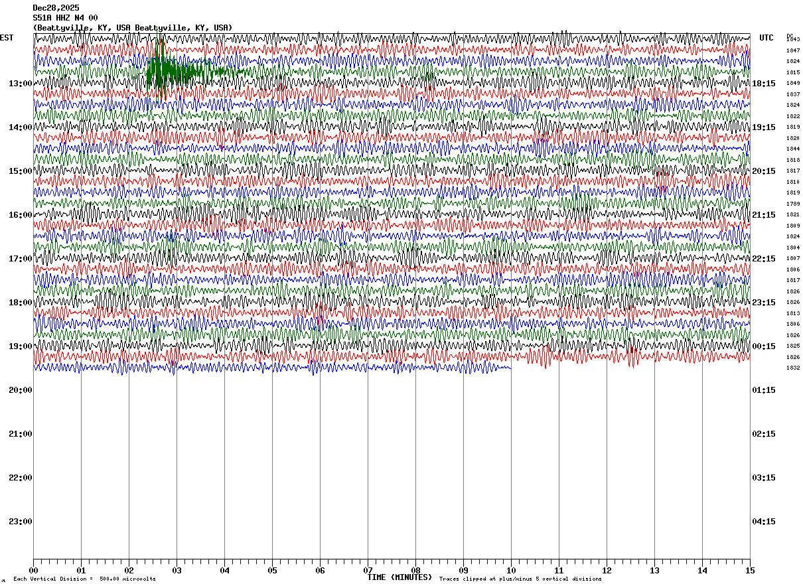Click minute tick 09 on time axis
The height and width of the screenshot is (588, 803).
click(463, 570)
